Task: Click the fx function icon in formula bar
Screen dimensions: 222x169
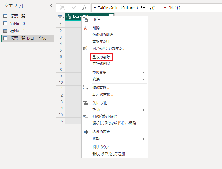Action: [84, 8]
